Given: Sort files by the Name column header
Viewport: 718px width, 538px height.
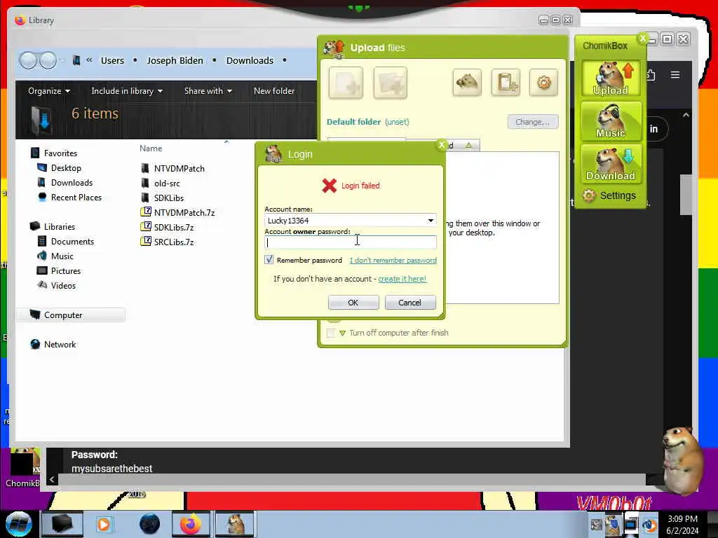Looking at the screenshot, I should click(151, 149).
